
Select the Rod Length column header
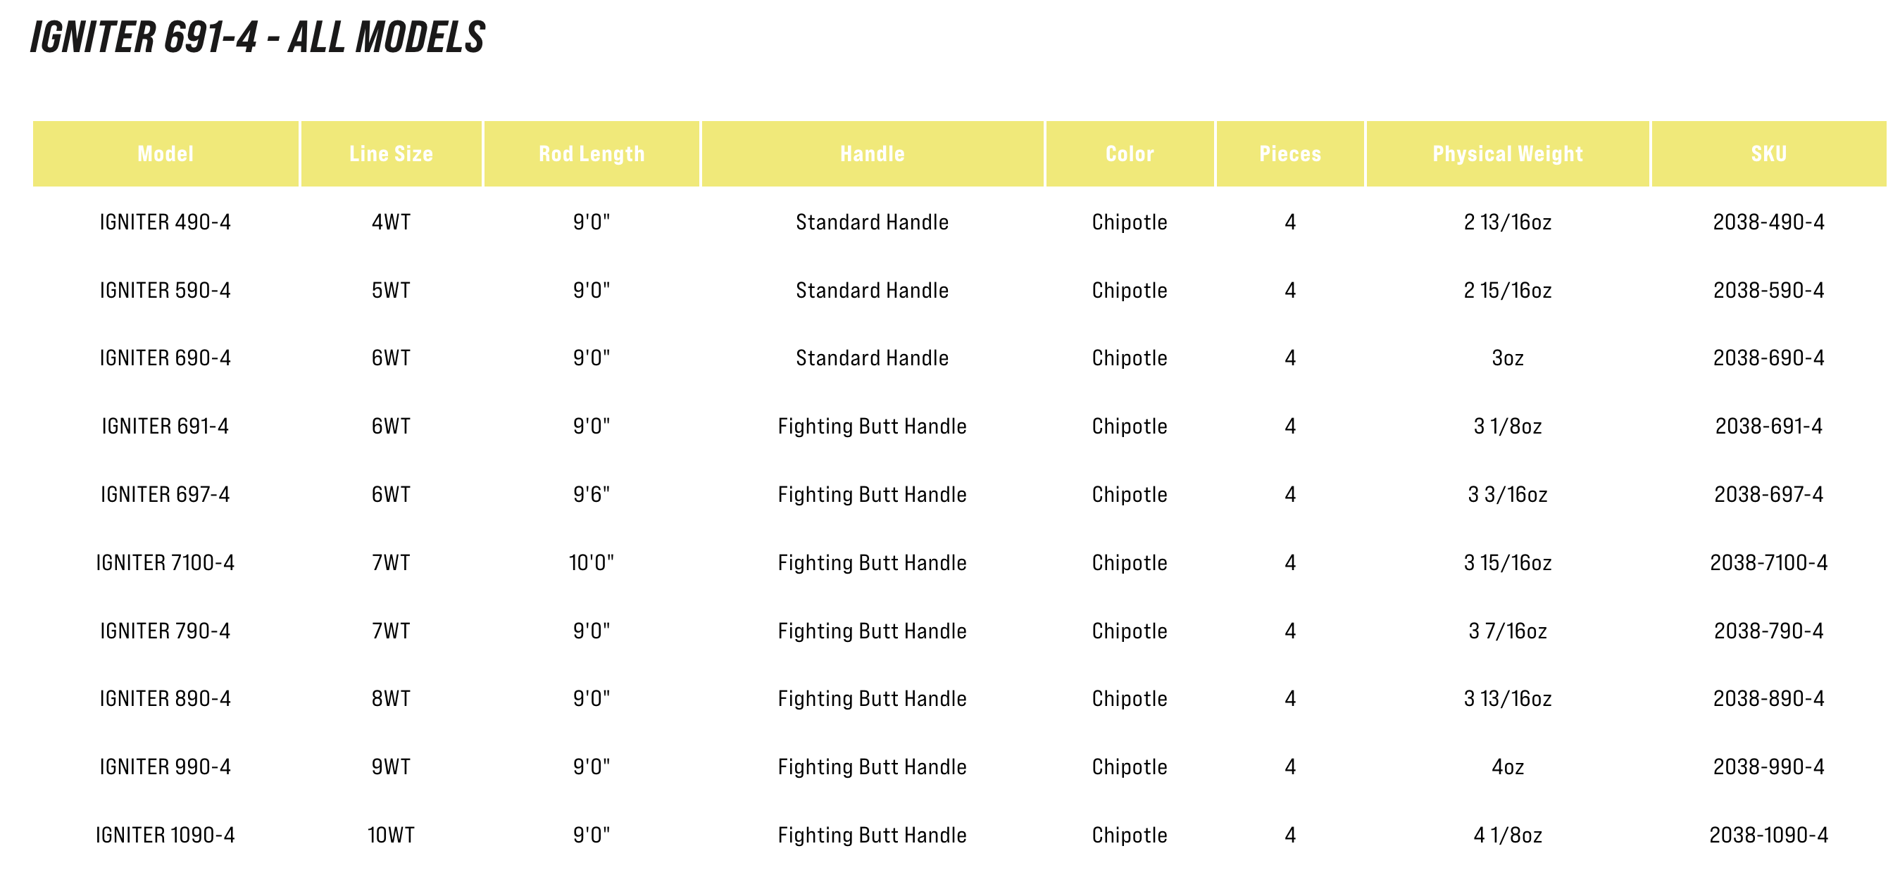591,154
